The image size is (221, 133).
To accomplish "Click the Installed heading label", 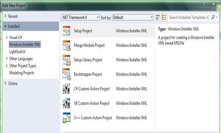I will click(x=14, y=26).
